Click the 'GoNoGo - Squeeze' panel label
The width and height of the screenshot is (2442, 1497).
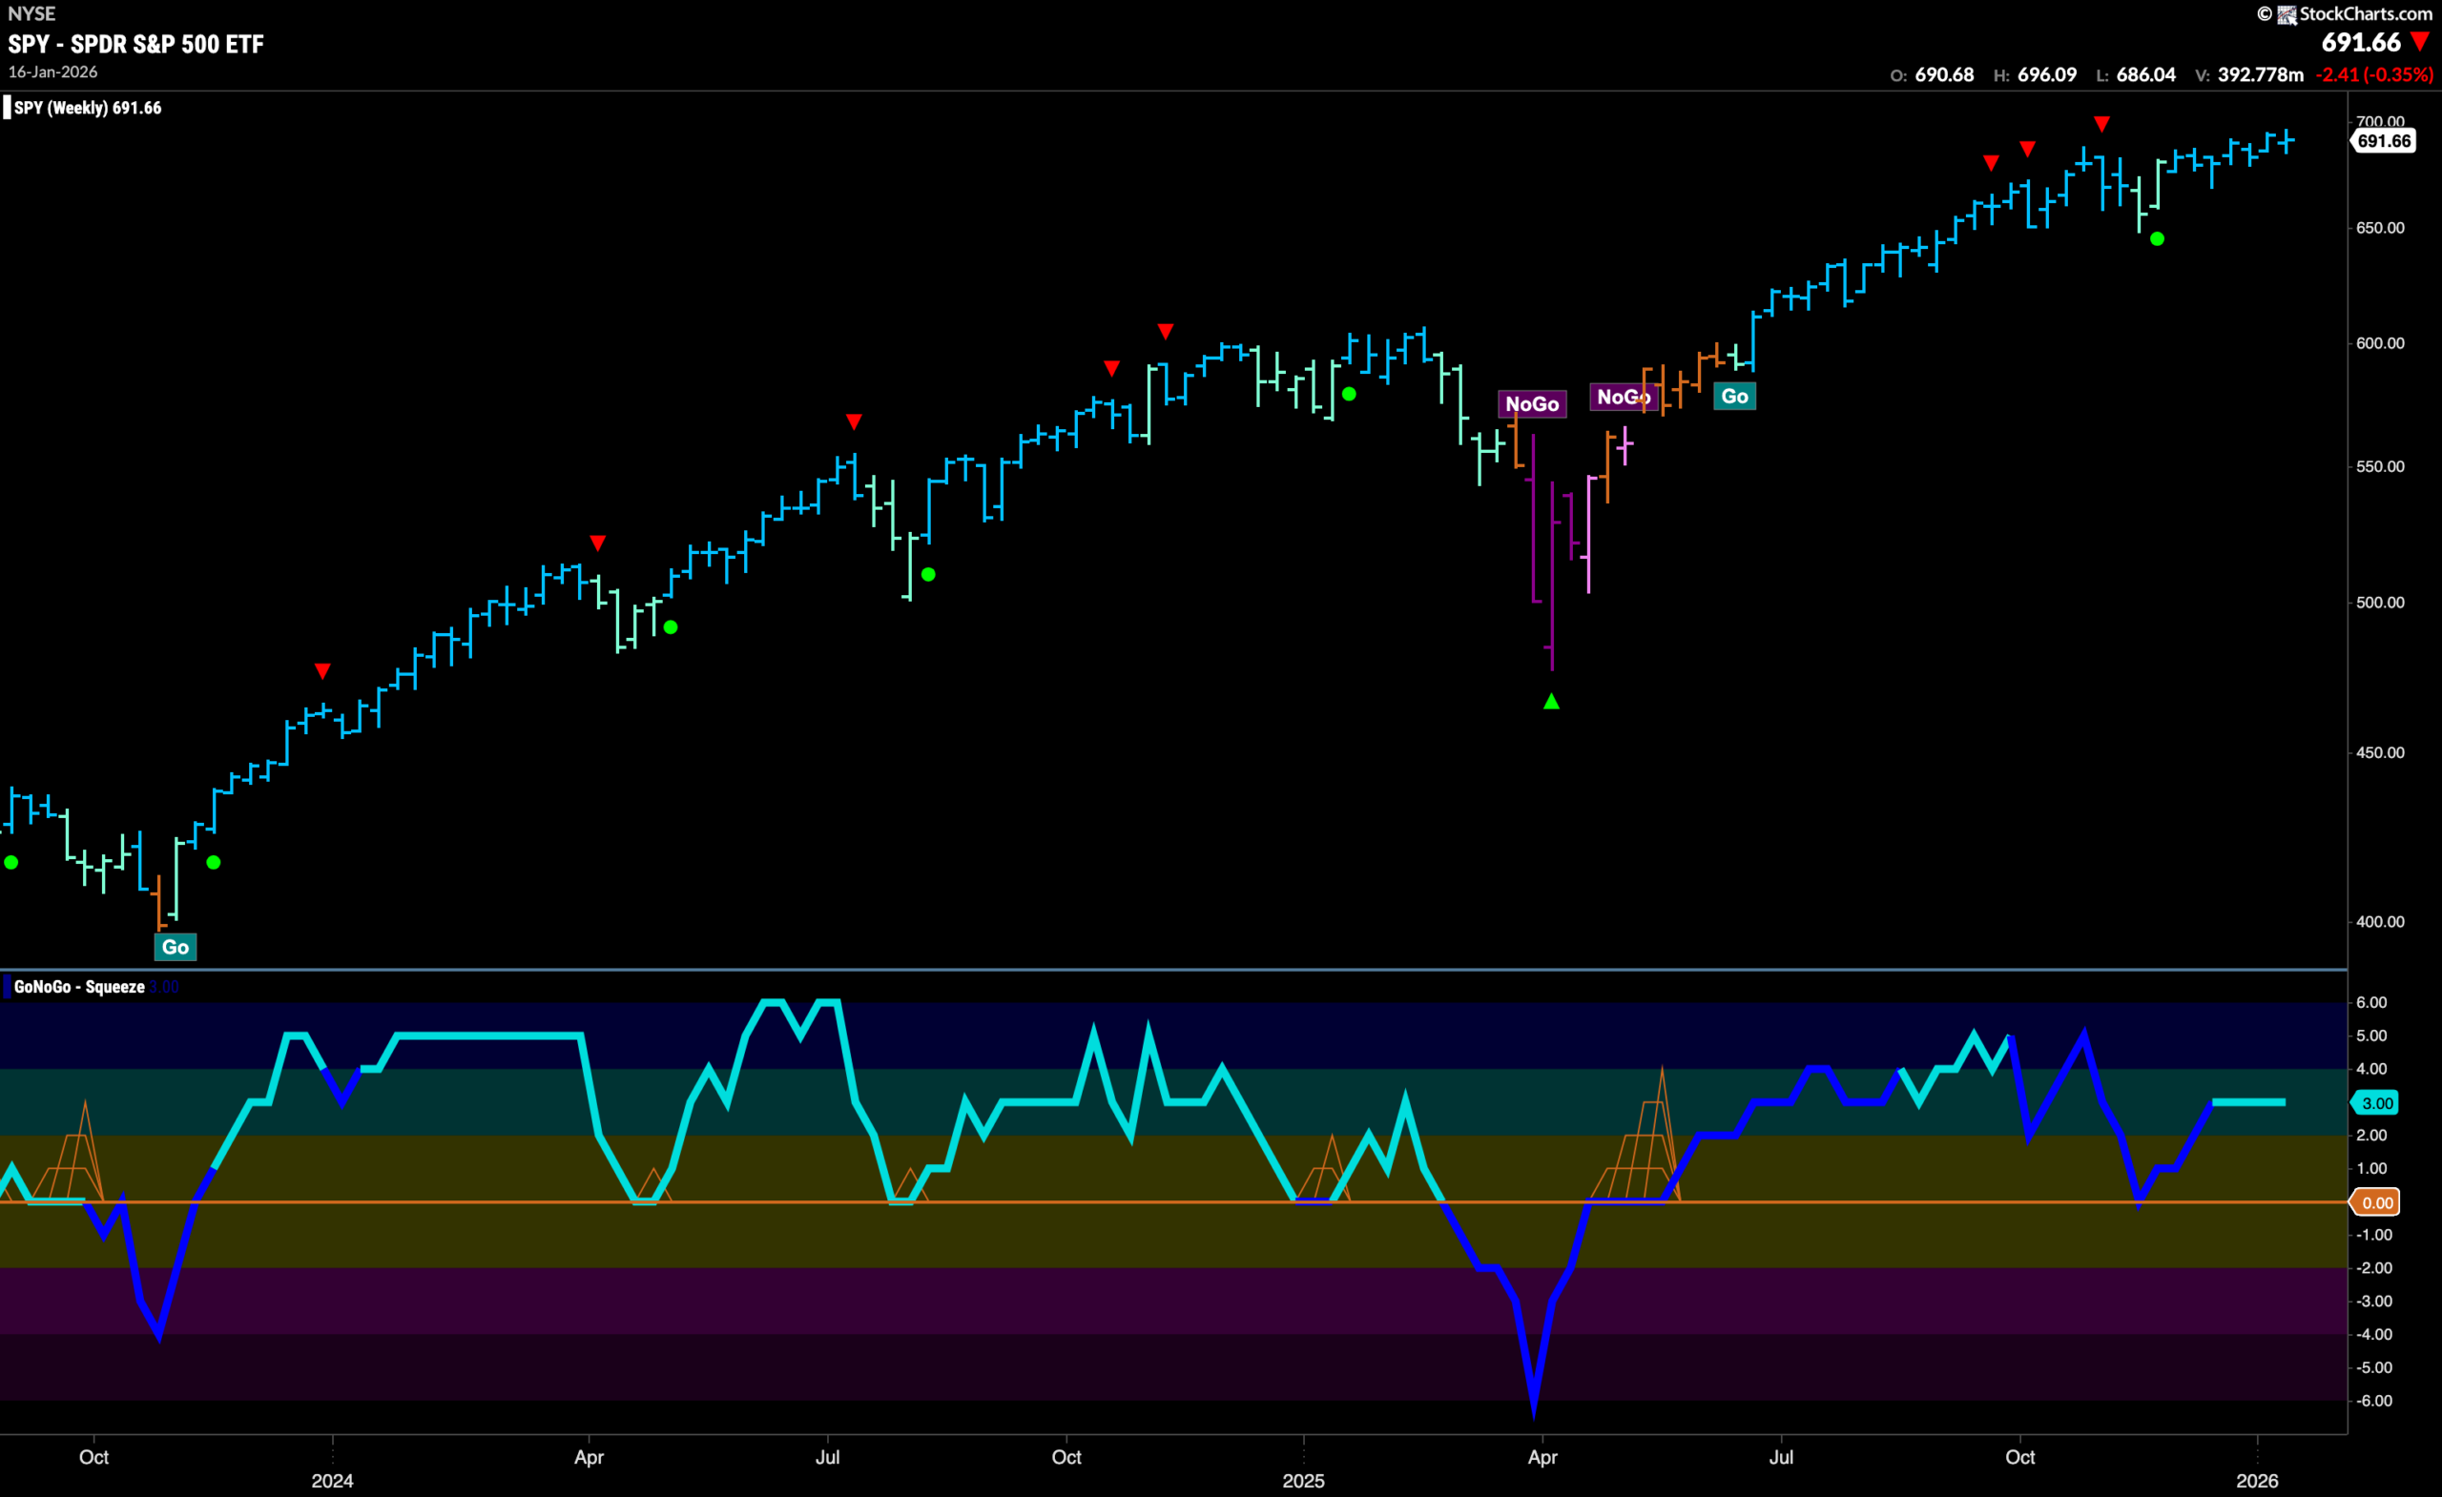point(79,987)
